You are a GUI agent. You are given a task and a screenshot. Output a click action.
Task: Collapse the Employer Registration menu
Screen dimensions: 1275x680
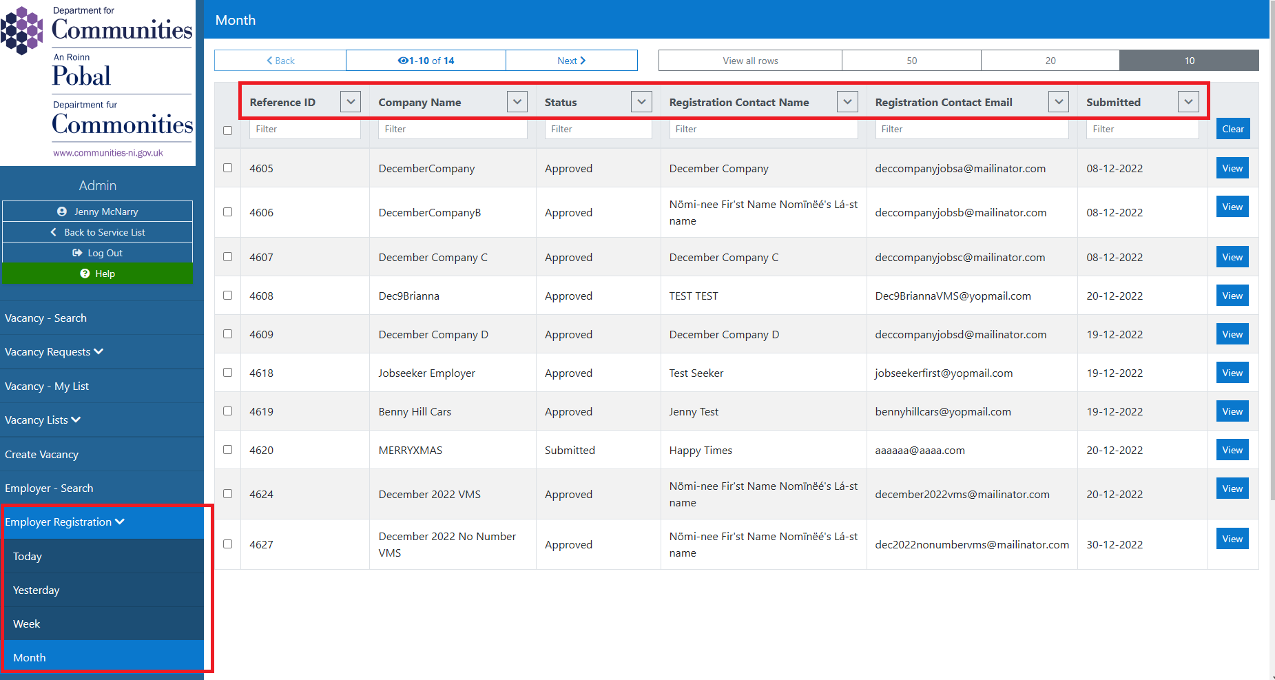pos(102,522)
